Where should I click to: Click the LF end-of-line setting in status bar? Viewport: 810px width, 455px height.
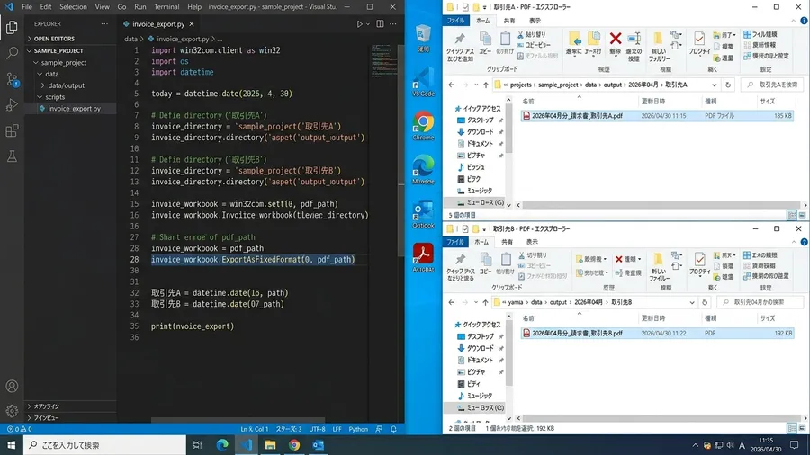337,429
